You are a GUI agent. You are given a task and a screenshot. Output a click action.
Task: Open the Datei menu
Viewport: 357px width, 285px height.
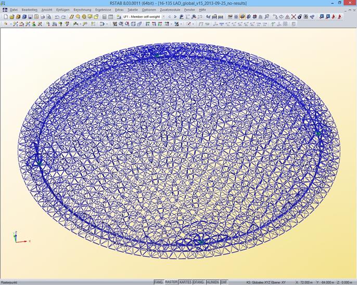pos(14,10)
